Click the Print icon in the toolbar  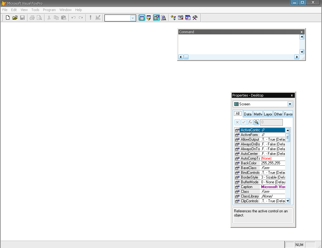(32, 18)
